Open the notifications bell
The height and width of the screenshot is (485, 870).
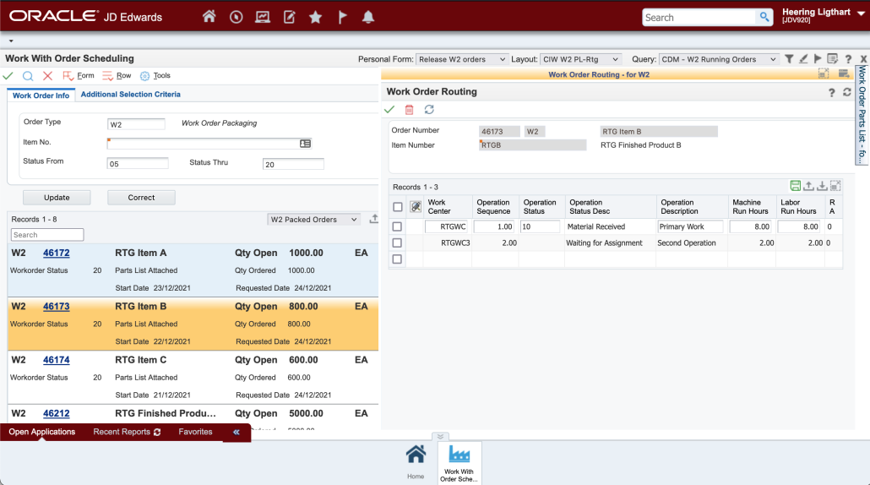[367, 17]
